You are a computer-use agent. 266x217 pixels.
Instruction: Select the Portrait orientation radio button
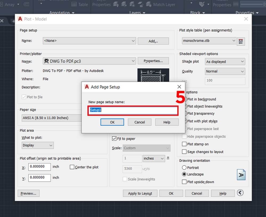tap(184, 168)
